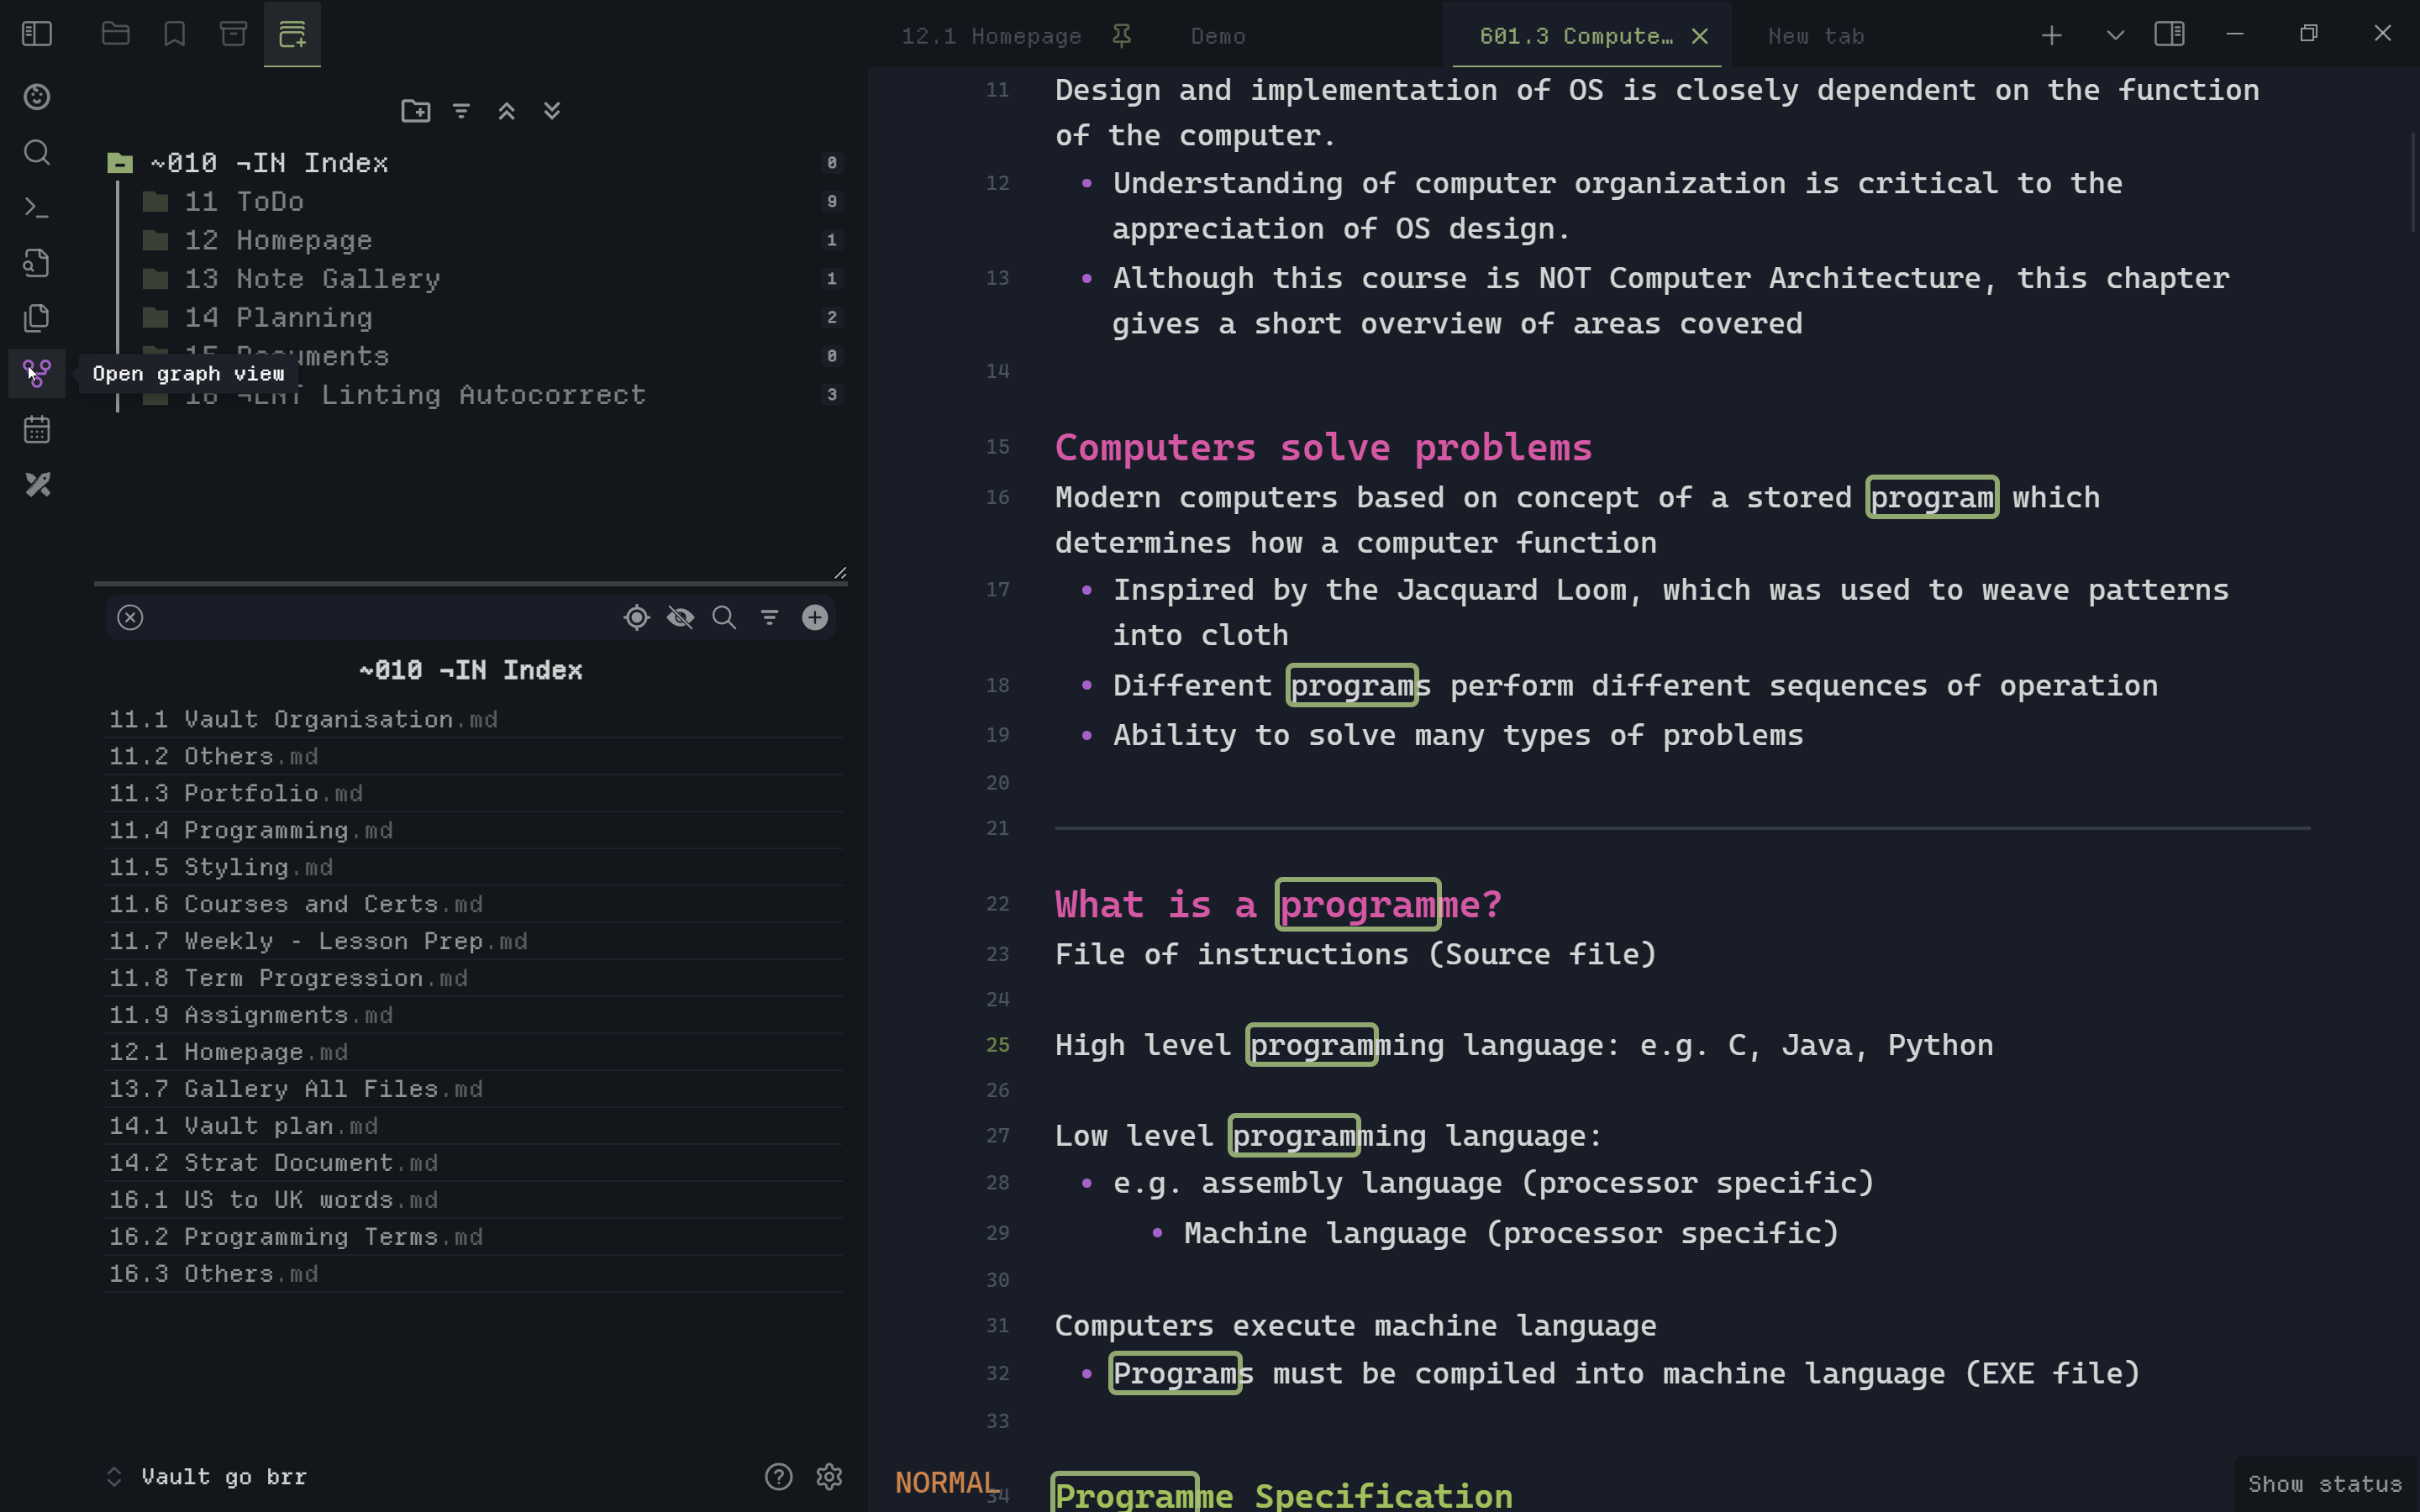Open 16.1 US to UK words.md
This screenshot has width=2420, height=1512.
click(x=474, y=1200)
